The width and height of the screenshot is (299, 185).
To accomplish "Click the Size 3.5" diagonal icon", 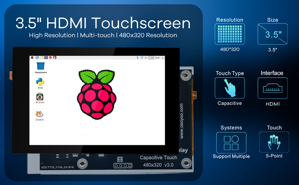I will [x=272, y=34].
